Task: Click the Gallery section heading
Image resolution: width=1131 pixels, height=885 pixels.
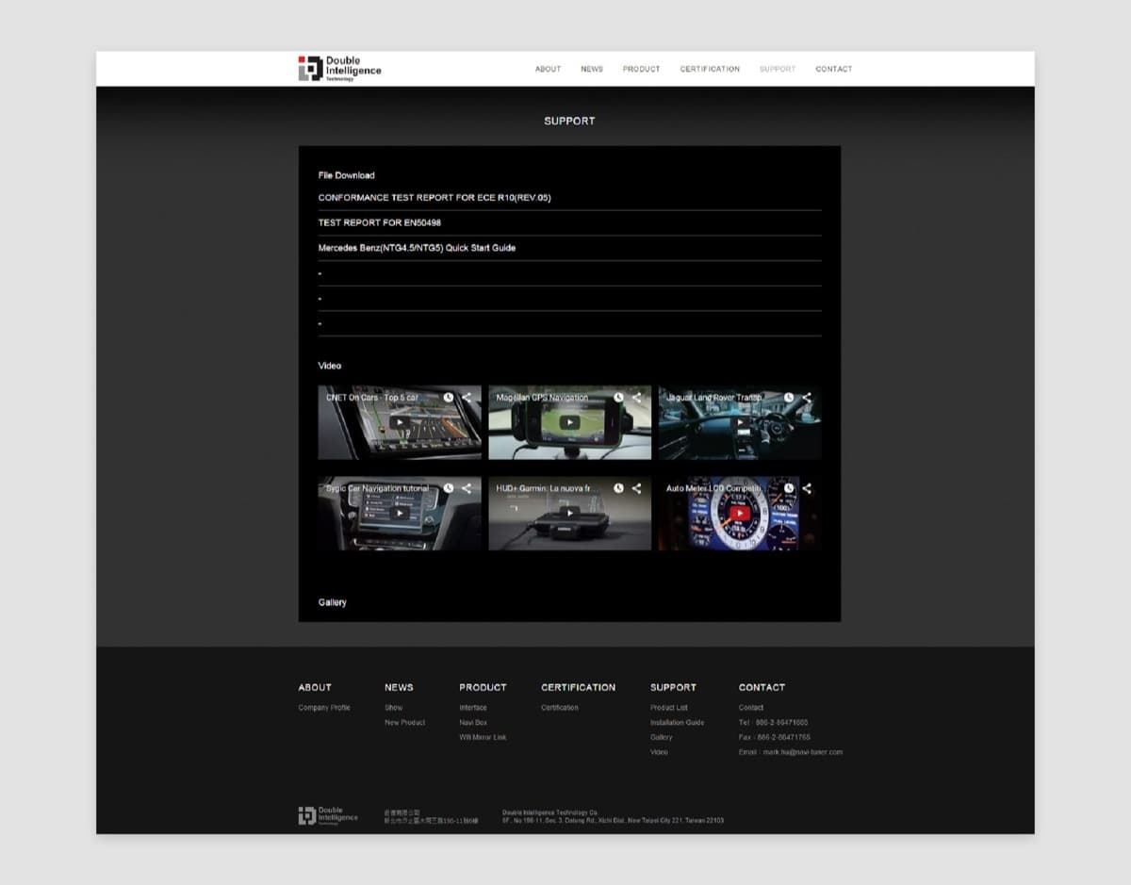Action: 332,602
